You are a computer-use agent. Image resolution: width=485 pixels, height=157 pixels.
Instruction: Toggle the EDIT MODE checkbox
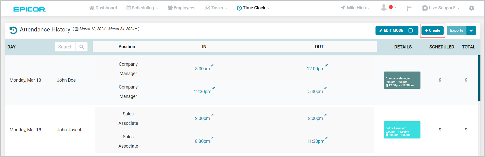[x=411, y=30]
